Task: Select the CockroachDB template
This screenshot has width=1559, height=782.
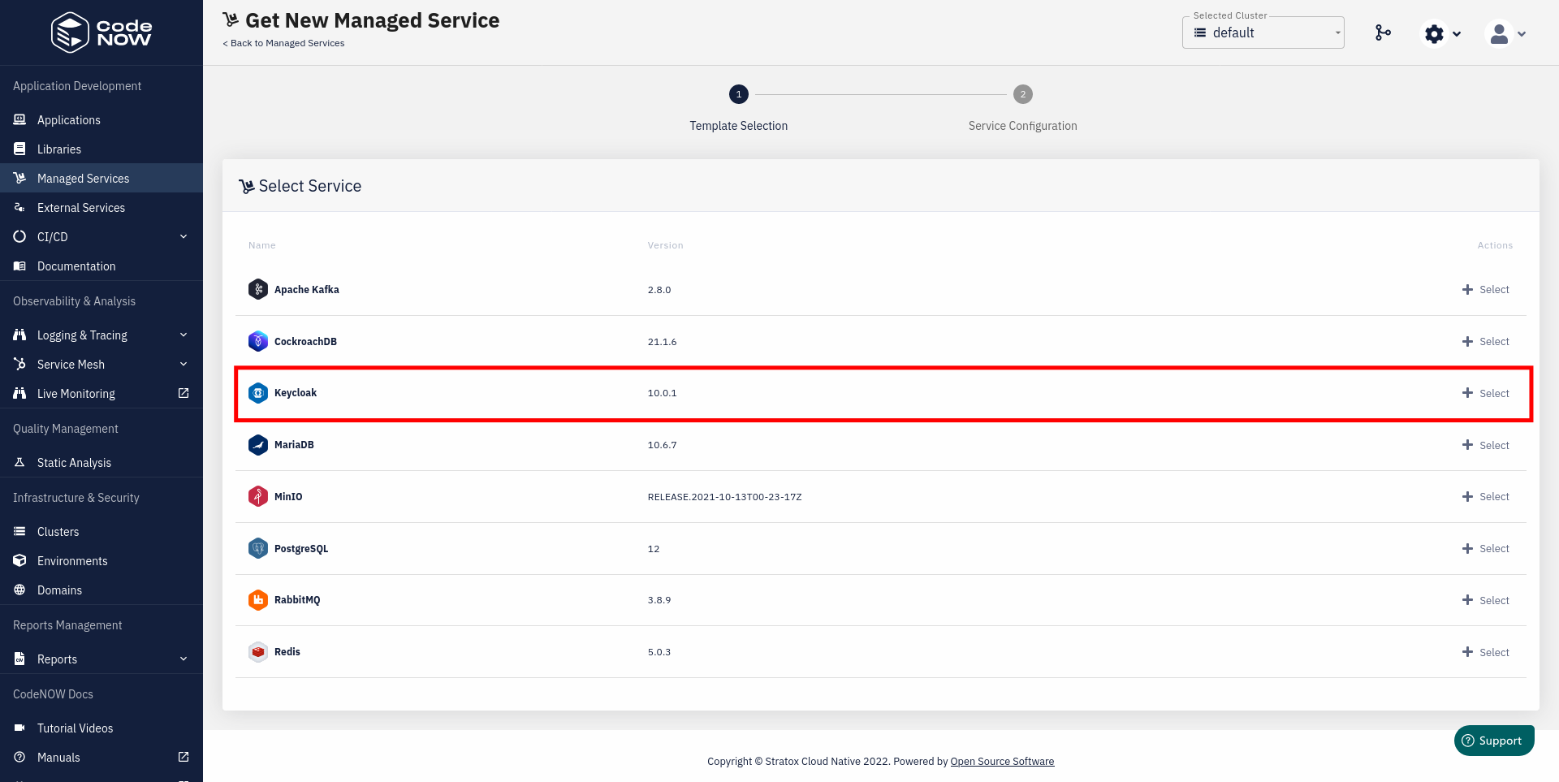Action: (1486, 342)
